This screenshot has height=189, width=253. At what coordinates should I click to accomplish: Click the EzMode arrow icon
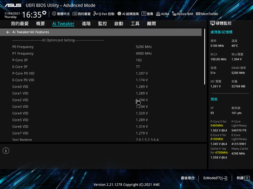[225, 178]
